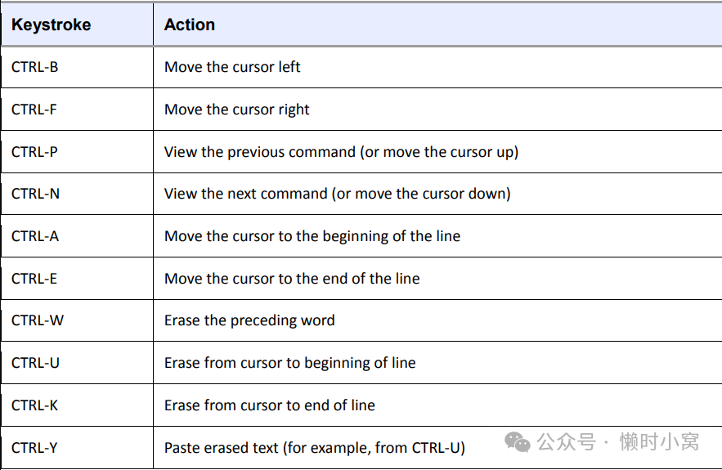Select the CTRL-W keystroke cell
Screen dimensions: 722x470
point(37,320)
